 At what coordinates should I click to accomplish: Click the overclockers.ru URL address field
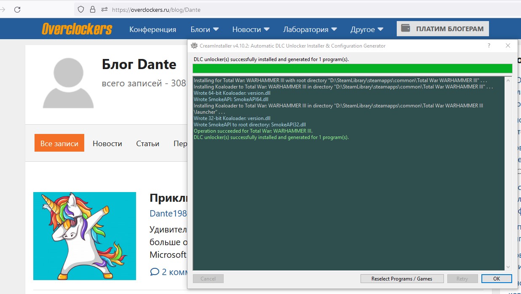pyautogui.click(x=156, y=10)
